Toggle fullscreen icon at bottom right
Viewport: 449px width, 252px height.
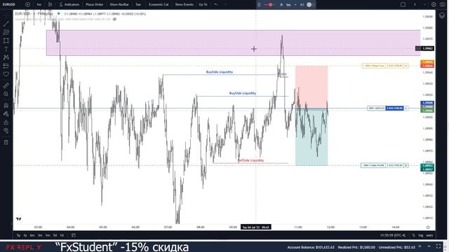point(438,246)
